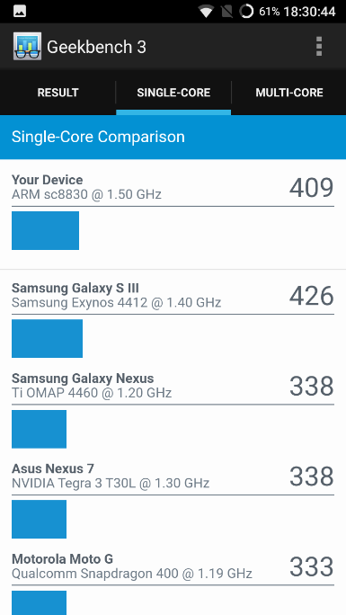
Task: Tap the Single-Core Comparison header
Action: tap(173, 138)
